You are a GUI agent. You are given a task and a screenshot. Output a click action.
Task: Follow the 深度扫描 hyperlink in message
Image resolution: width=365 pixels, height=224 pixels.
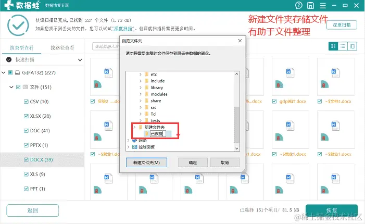123,29
